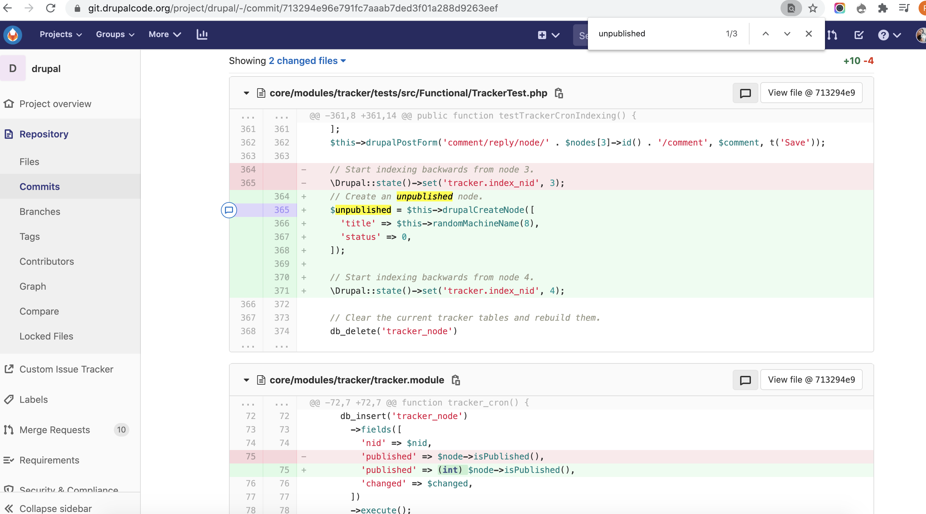View file @ 713294e9 for TrackerTest.php

coord(811,92)
